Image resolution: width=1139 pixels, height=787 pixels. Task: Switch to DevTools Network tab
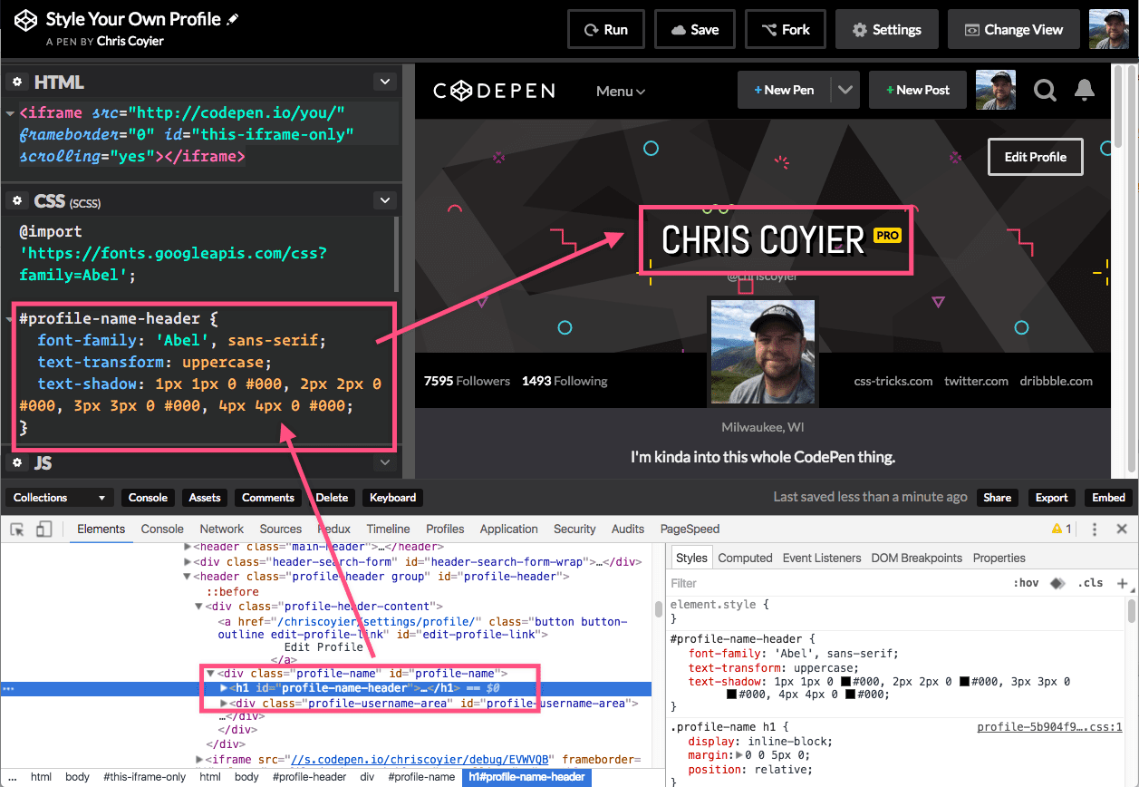222,529
